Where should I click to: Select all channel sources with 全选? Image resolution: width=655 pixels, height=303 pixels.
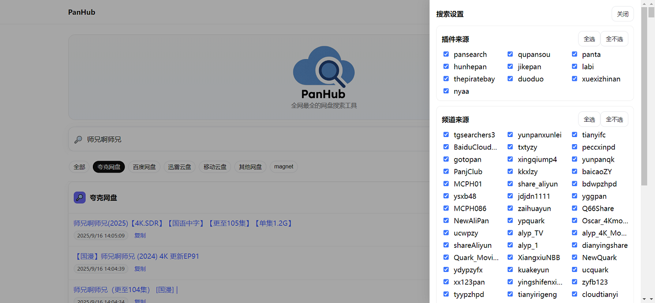589,119
